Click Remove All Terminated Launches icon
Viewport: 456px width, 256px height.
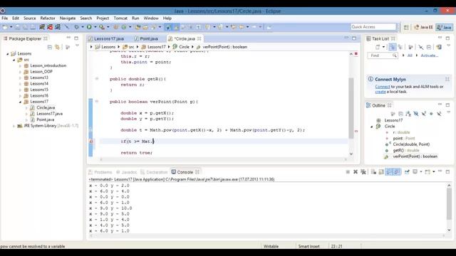[x=363, y=172]
